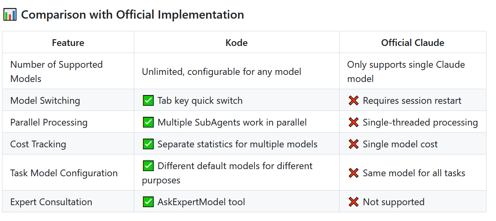This screenshot has width=496, height=221.
Task: Click red cross beside Single model cost
Action: [x=353, y=144]
